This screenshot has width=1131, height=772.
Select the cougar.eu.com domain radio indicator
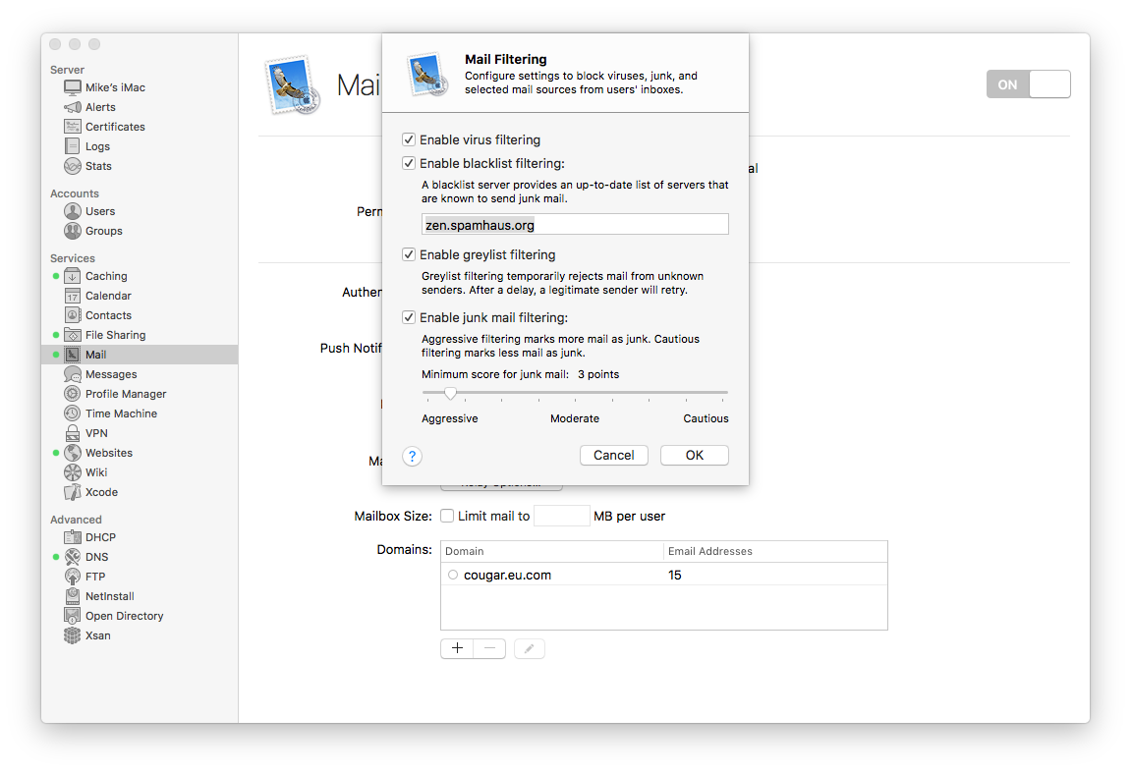(x=453, y=575)
